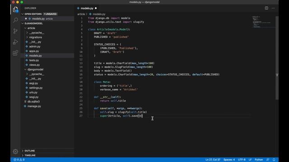Open the Source Control view icon
289x162 pixels.
(15, 31)
